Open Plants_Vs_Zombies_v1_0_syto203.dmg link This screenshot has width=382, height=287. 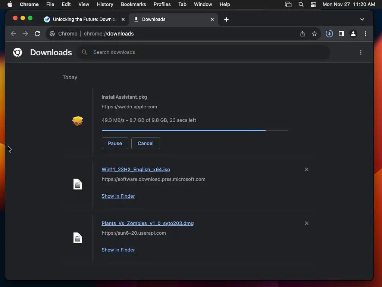147,223
